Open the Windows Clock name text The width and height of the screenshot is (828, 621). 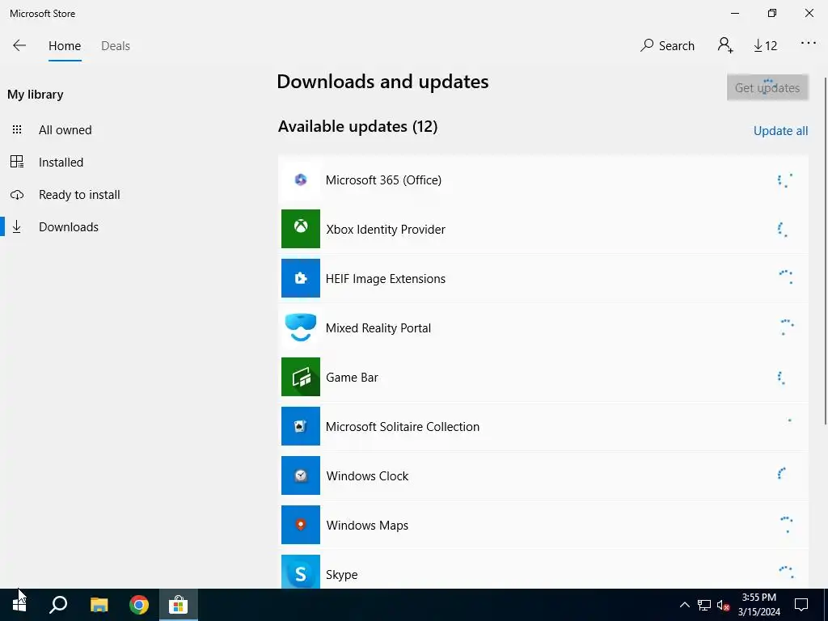[367, 475]
